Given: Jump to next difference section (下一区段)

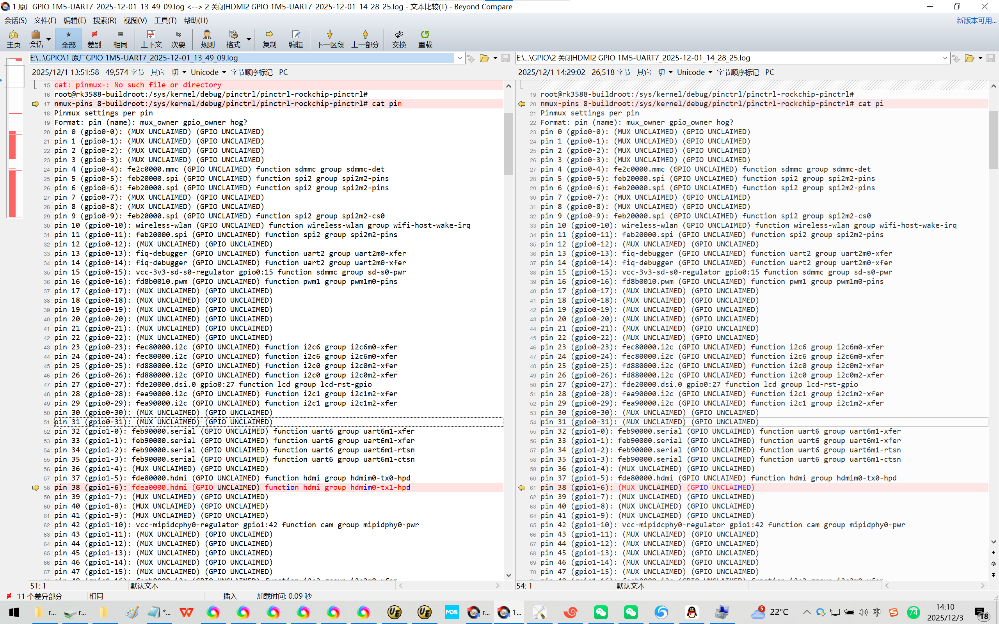Looking at the screenshot, I should [329, 39].
